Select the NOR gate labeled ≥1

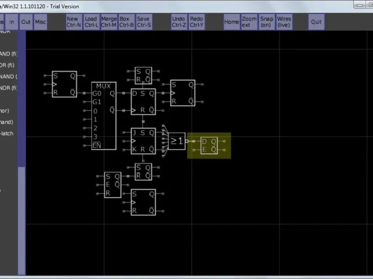177,141
